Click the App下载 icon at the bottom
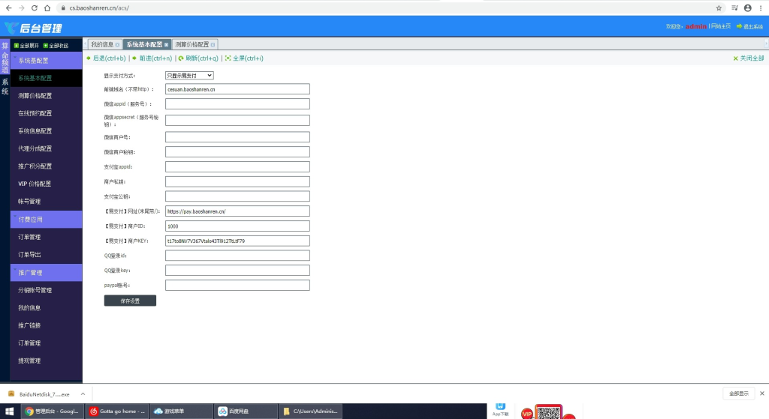 coord(500,410)
